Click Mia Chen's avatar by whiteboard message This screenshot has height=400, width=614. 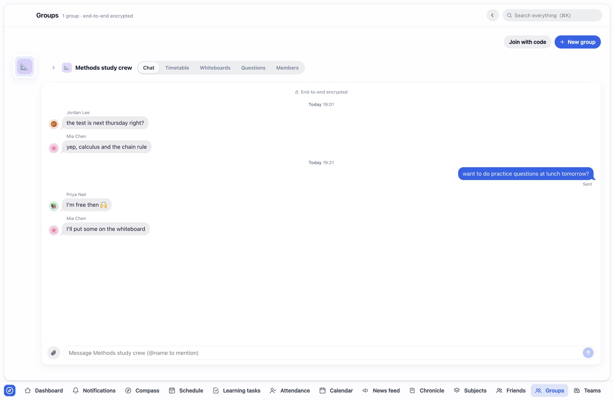(x=54, y=230)
